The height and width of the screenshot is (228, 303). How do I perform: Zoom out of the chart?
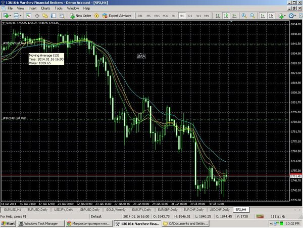click(252, 16)
